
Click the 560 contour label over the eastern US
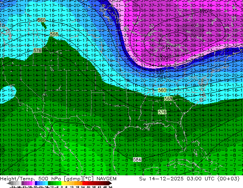(x=162, y=90)
